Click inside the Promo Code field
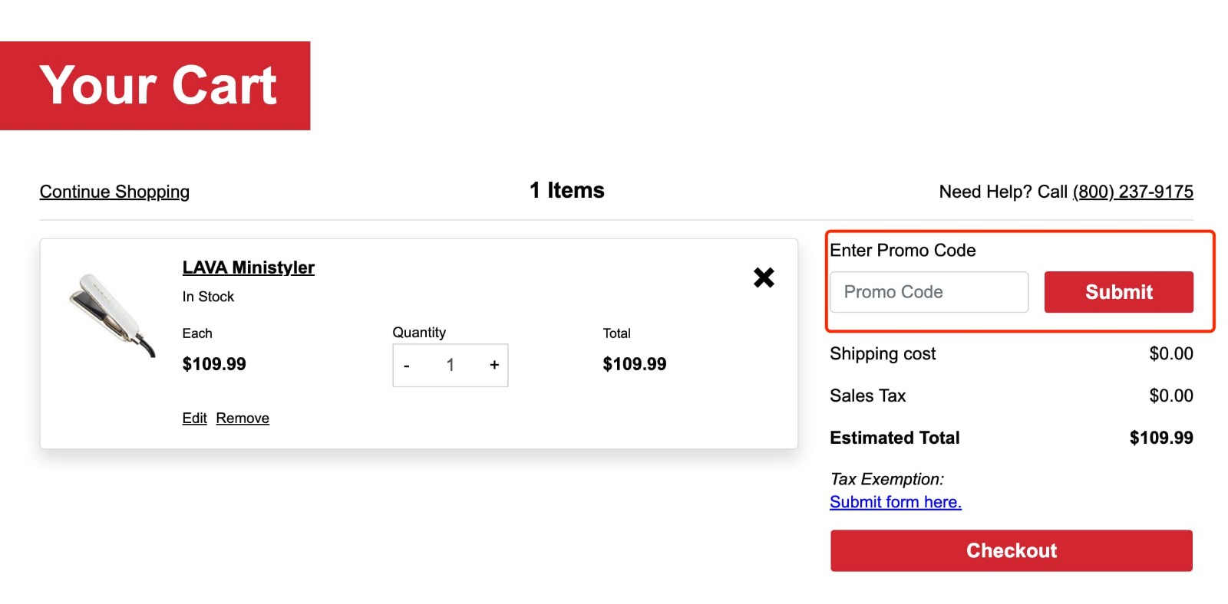The width and height of the screenshot is (1228, 604). click(x=929, y=292)
